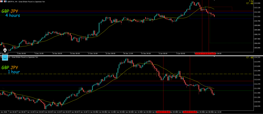
Task: Click the chart shift triangle atop the H1 chart
Action: [214, 57]
